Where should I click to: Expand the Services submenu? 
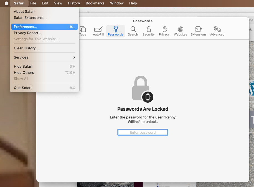(44, 57)
